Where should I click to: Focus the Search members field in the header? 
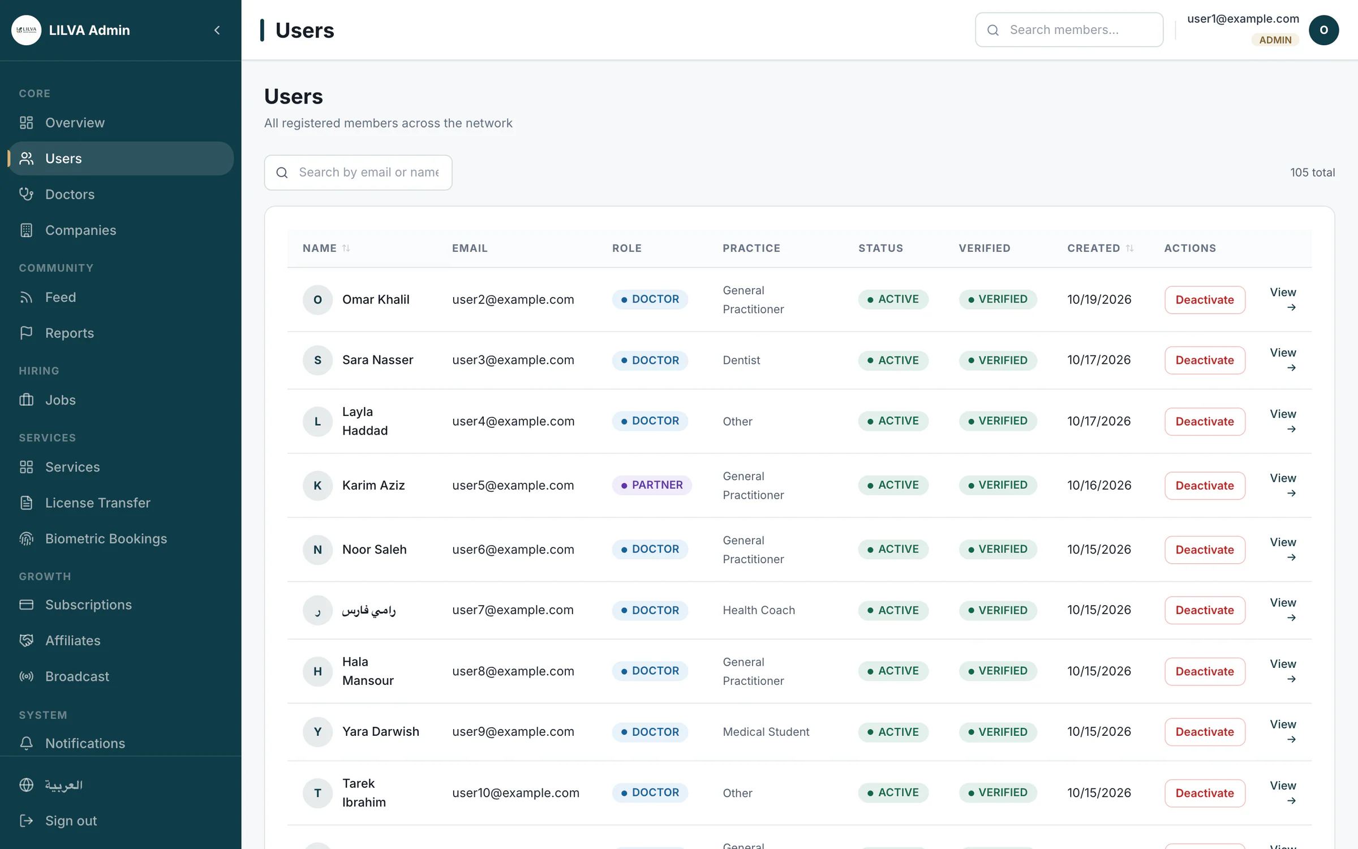tap(1068, 30)
